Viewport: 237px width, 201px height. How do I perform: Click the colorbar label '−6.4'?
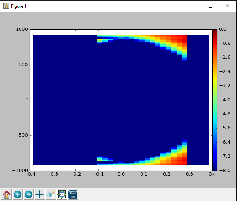coord(225,142)
